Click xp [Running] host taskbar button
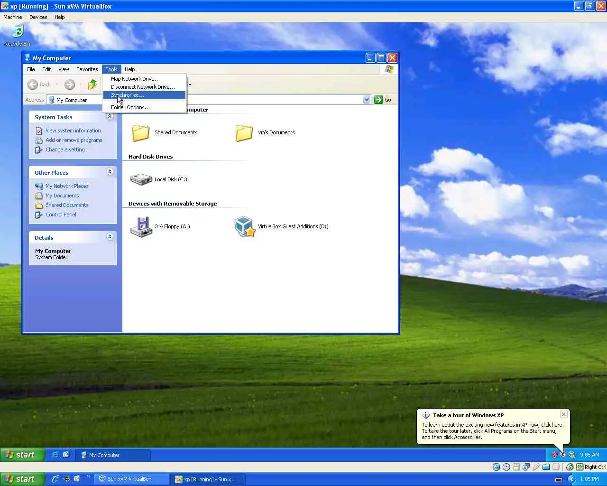Screen dimensions: 607x486 [x=209, y=479]
